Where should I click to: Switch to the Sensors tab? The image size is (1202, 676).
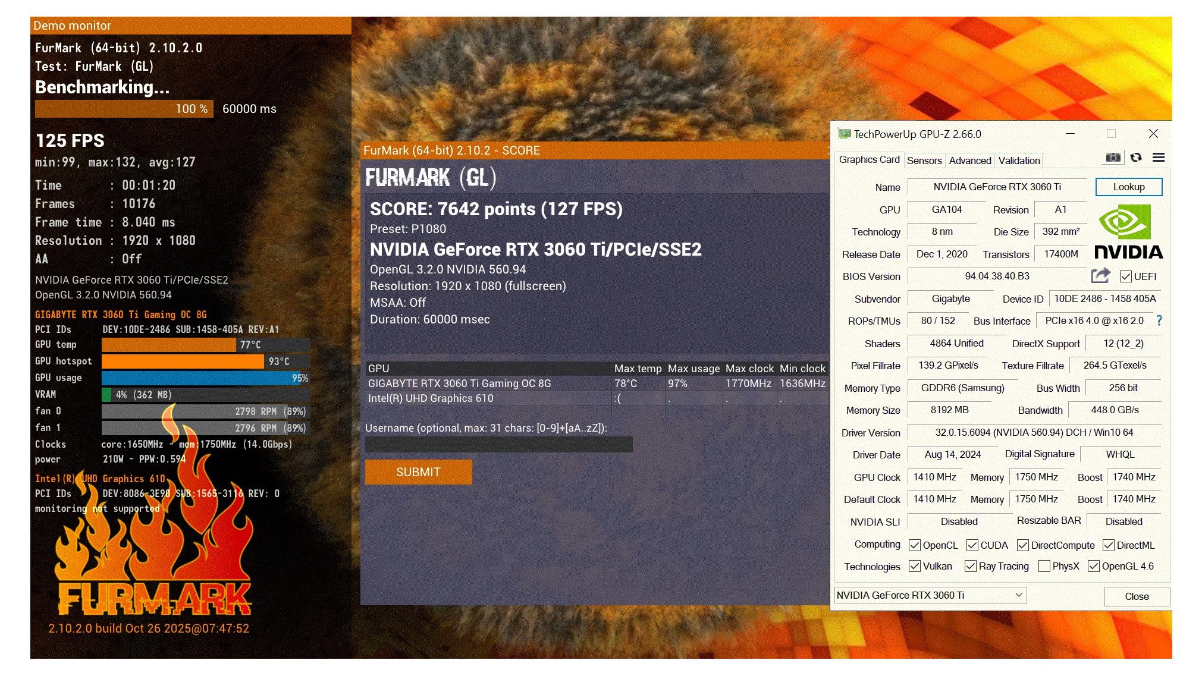point(924,161)
